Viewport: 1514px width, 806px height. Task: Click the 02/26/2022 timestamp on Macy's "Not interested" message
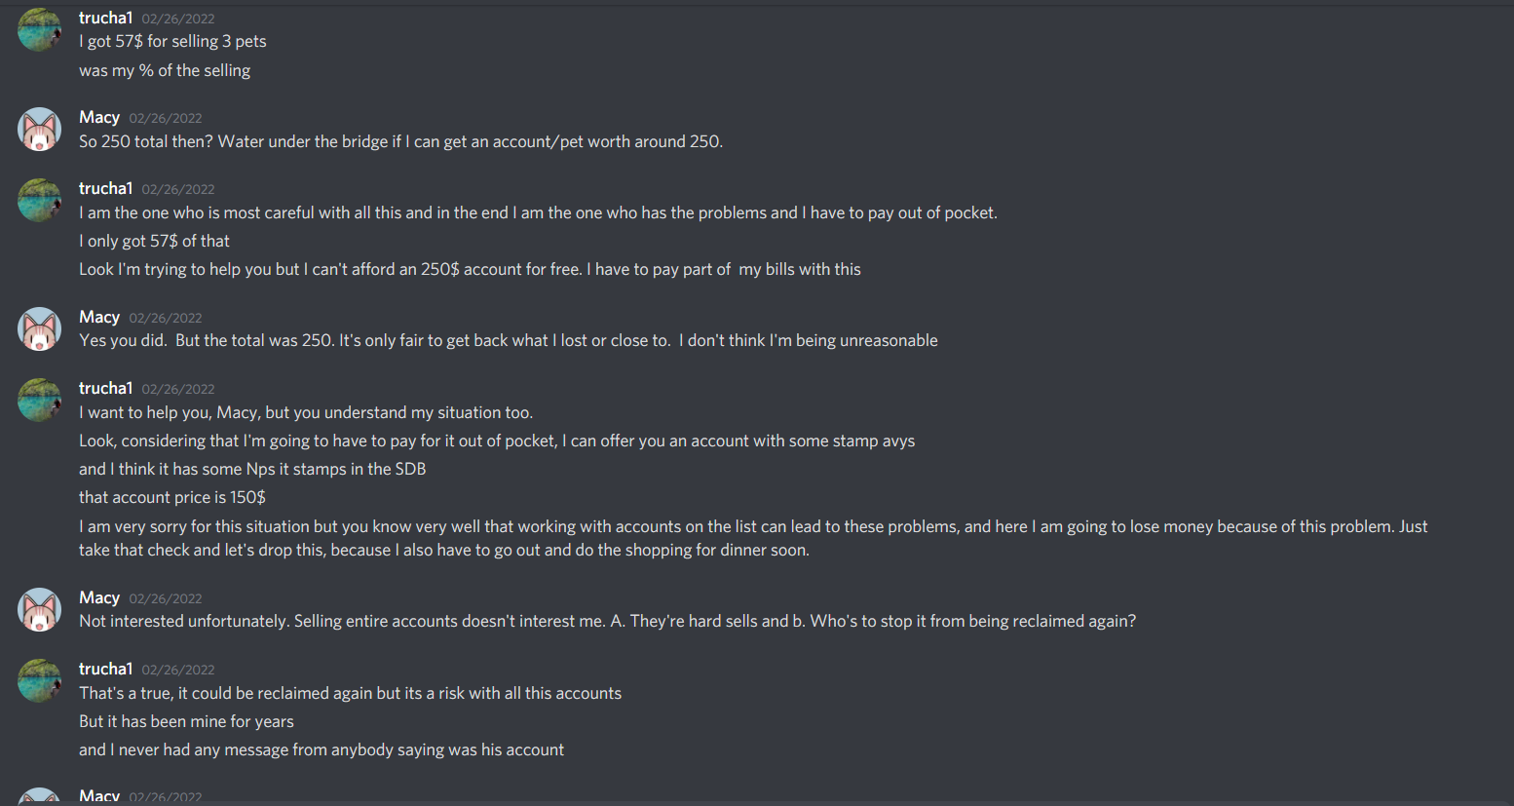[166, 598]
